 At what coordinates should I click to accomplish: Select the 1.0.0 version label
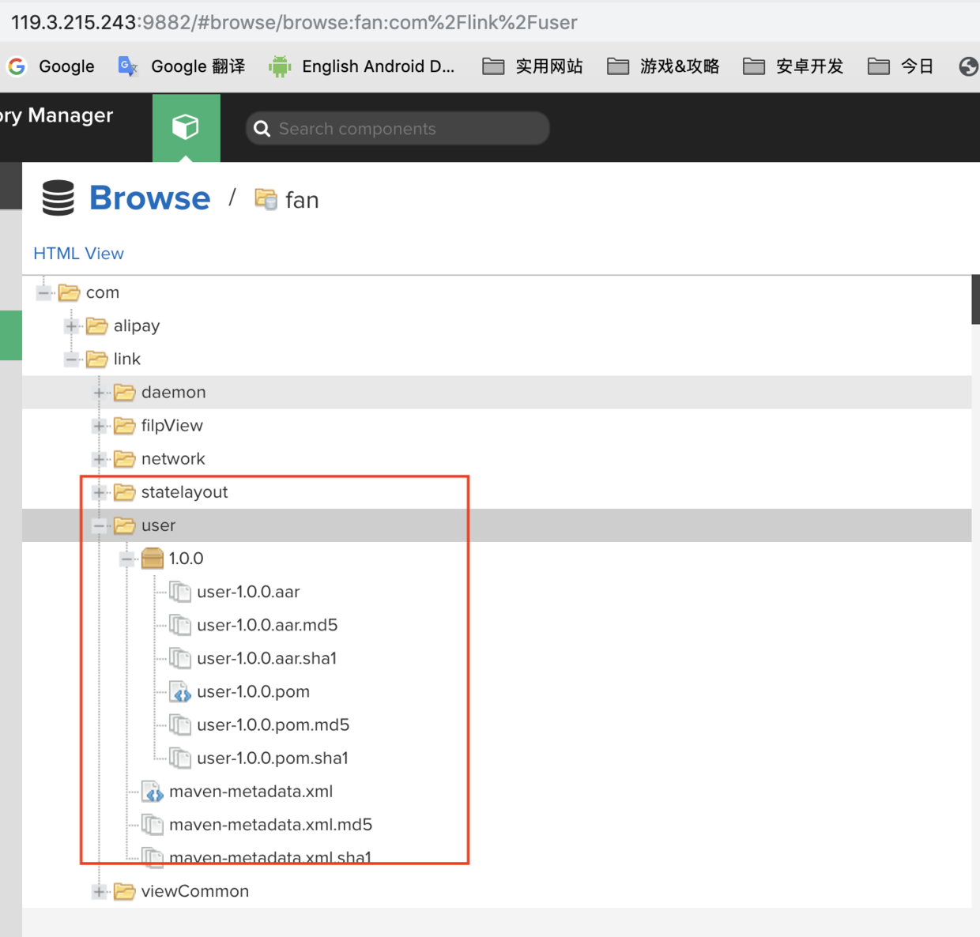[187, 559]
